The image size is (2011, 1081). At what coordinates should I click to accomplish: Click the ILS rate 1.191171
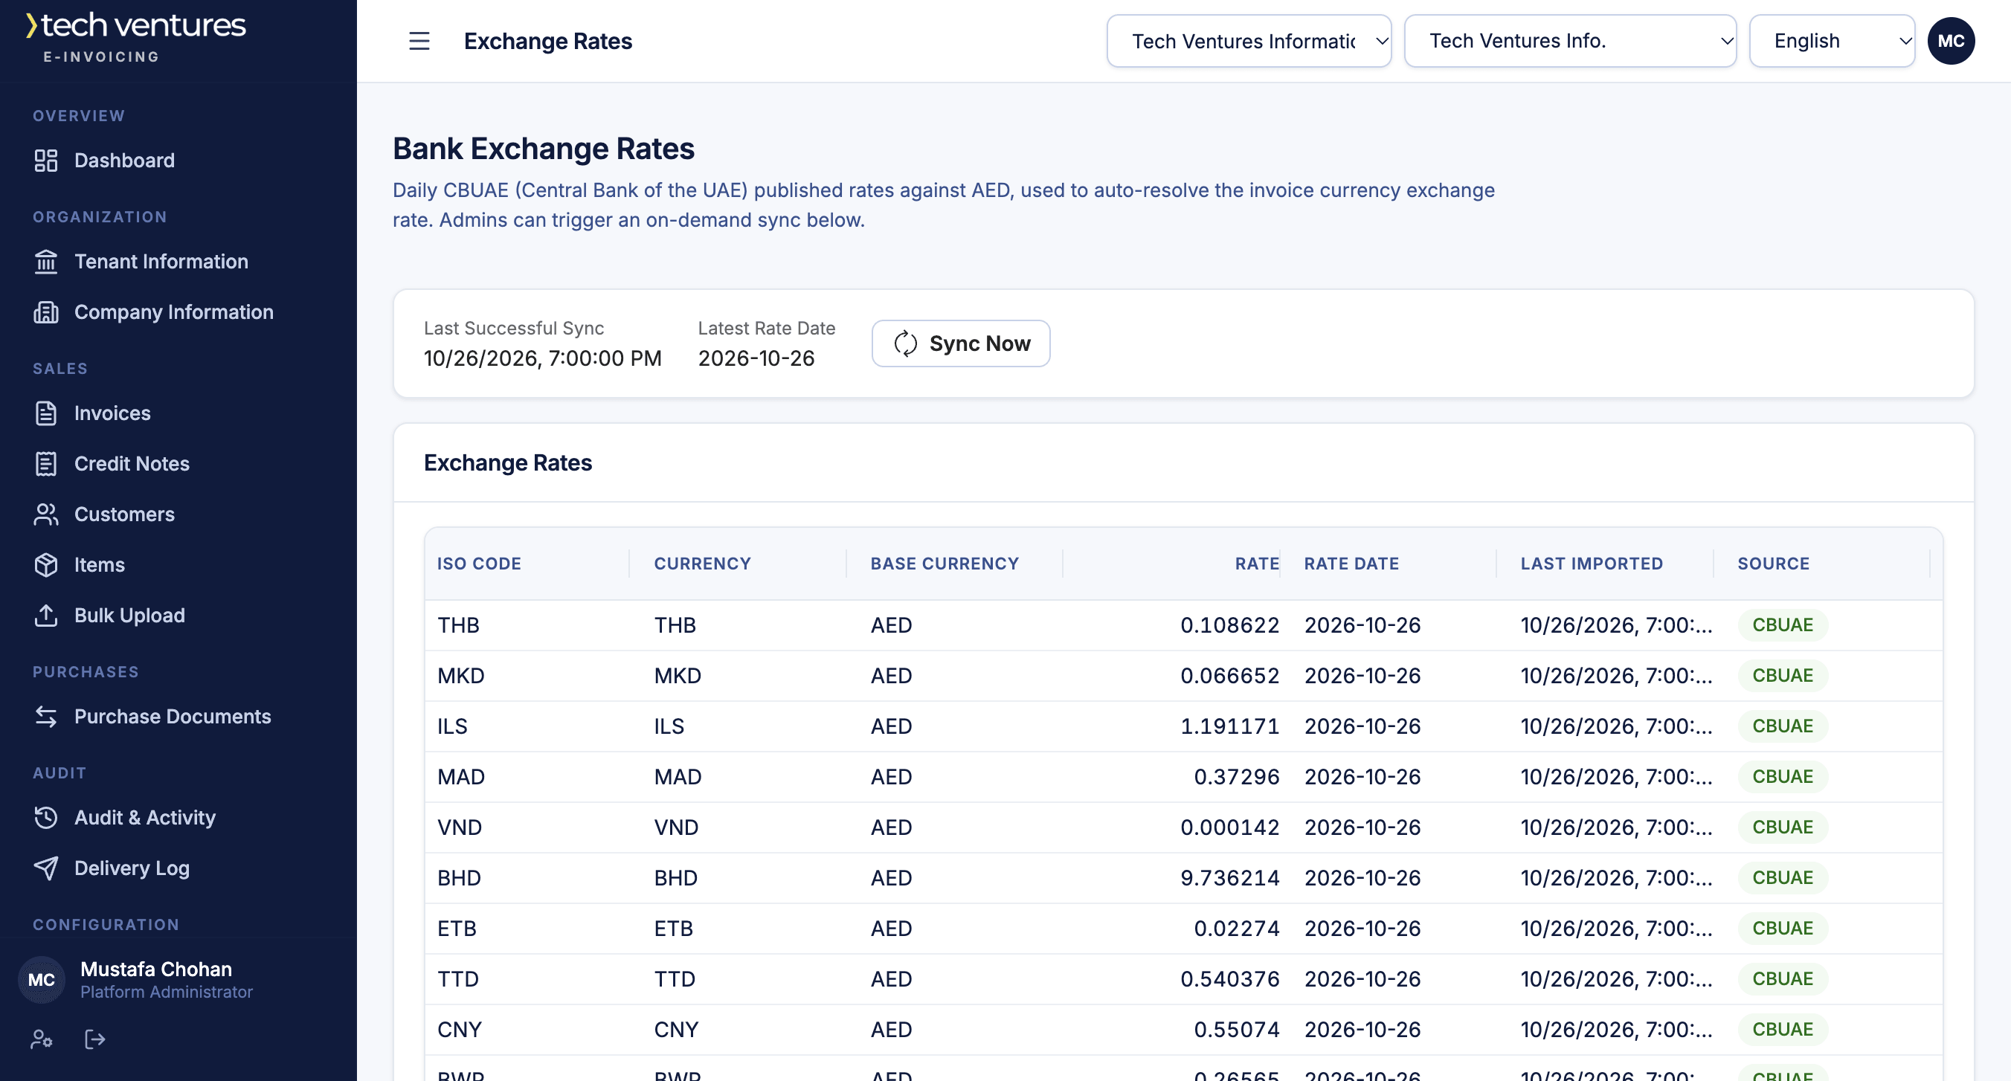[x=1229, y=726]
